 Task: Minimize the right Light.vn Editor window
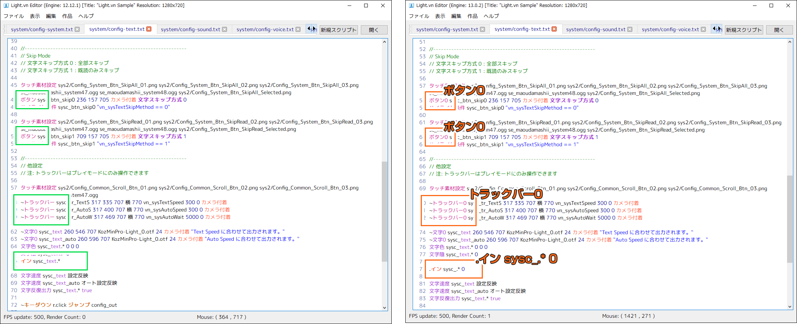(x=755, y=5)
